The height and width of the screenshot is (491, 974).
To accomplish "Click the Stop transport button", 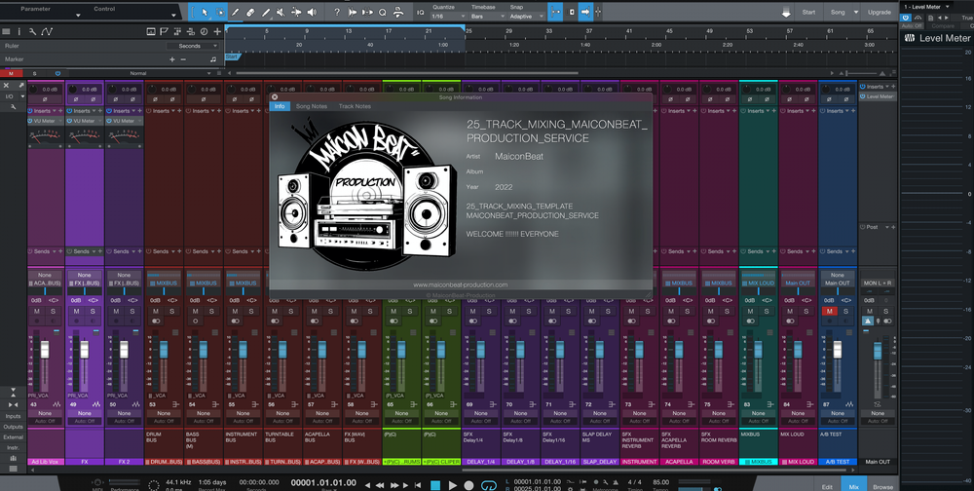I will [x=435, y=485].
